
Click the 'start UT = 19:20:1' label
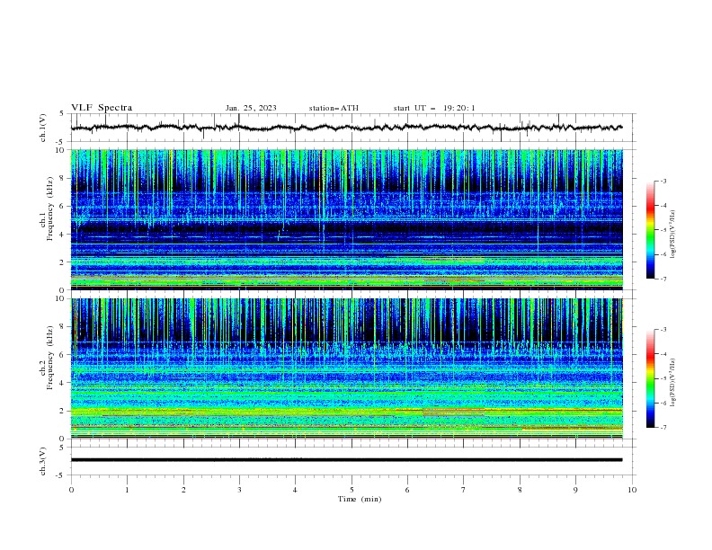[434, 108]
